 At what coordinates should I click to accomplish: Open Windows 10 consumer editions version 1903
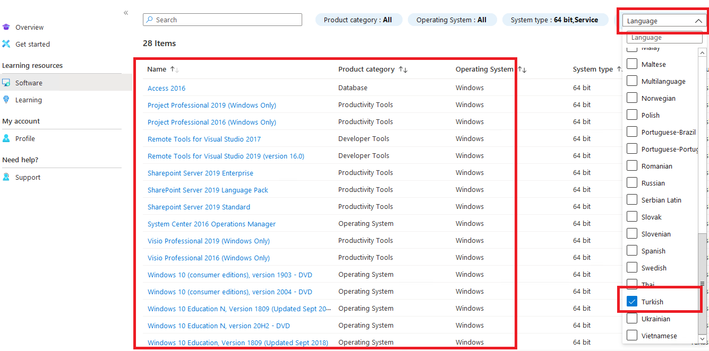pos(230,275)
